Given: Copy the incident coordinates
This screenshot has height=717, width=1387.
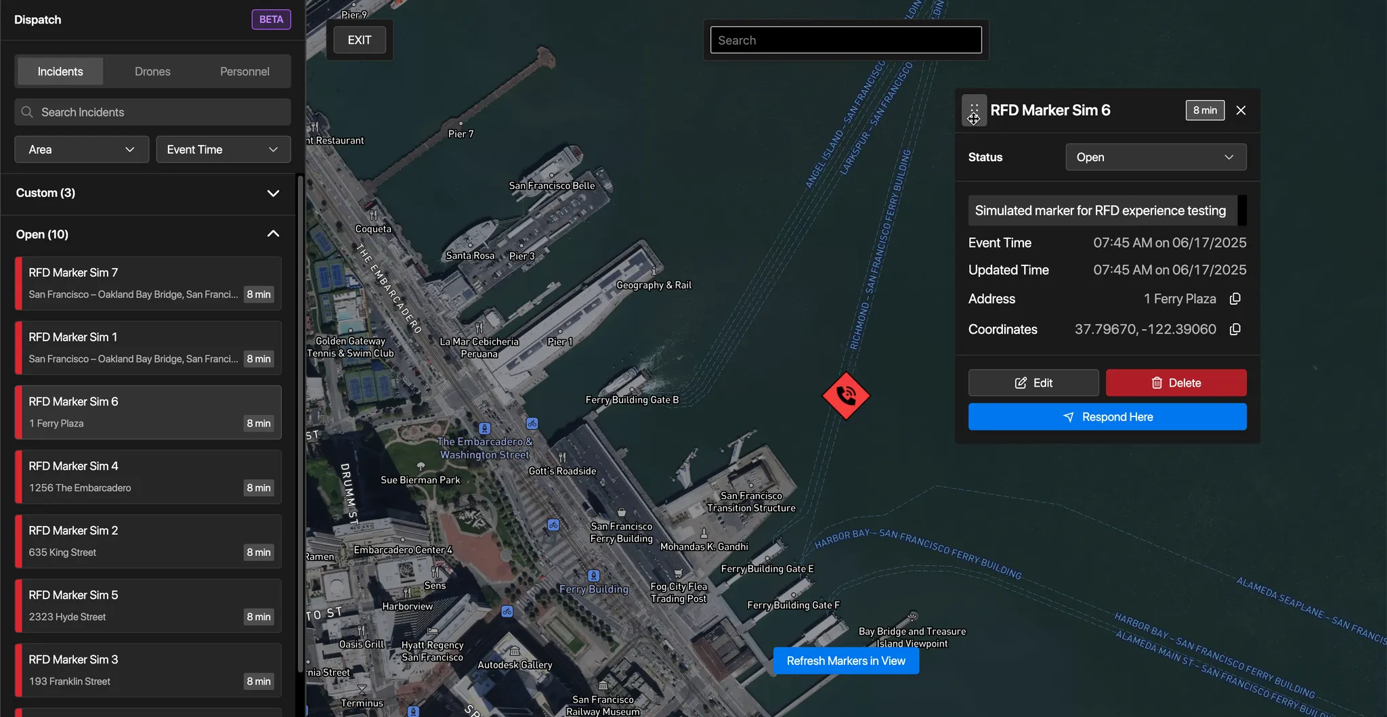Looking at the screenshot, I should click(x=1235, y=329).
